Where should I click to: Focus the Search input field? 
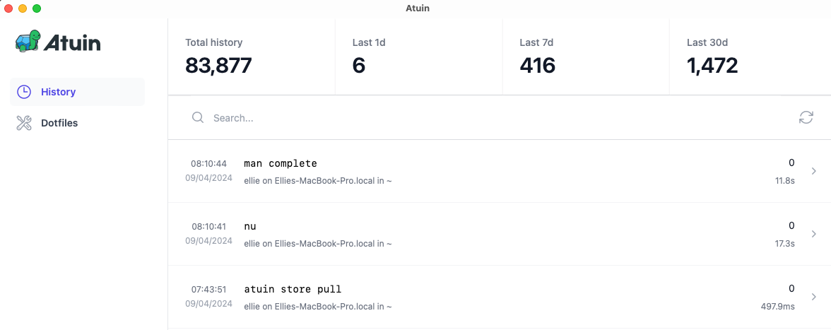point(498,117)
